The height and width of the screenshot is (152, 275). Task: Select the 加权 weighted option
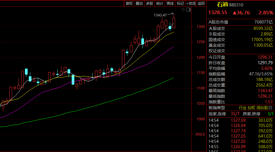click(x=251, y=108)
